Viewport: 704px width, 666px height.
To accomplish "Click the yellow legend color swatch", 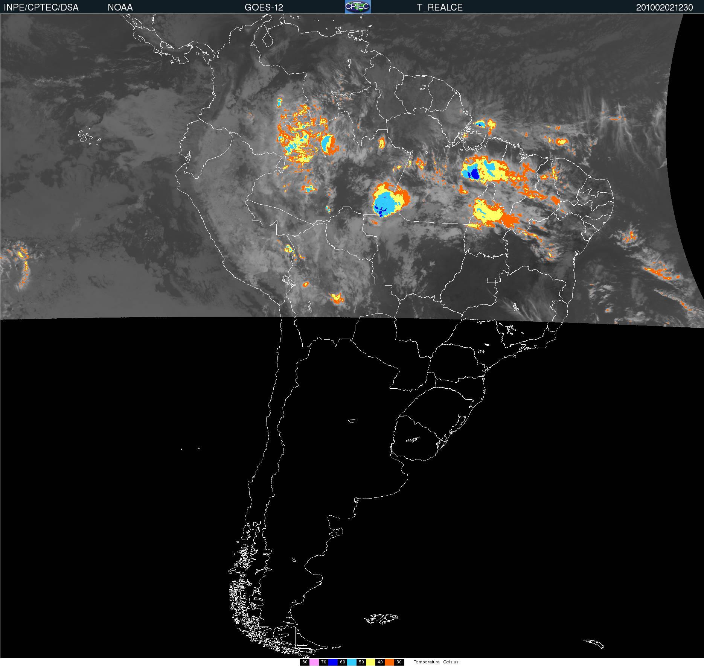I will pyautogui.click(x=370, y=662).
